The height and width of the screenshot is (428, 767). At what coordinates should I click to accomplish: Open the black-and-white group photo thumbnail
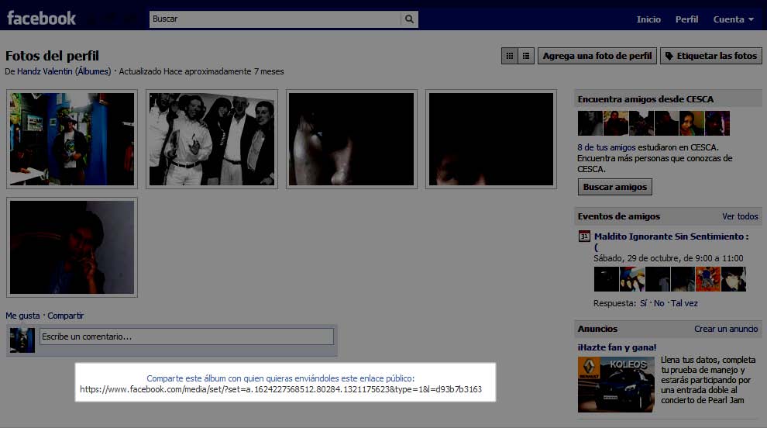point(212,139)
